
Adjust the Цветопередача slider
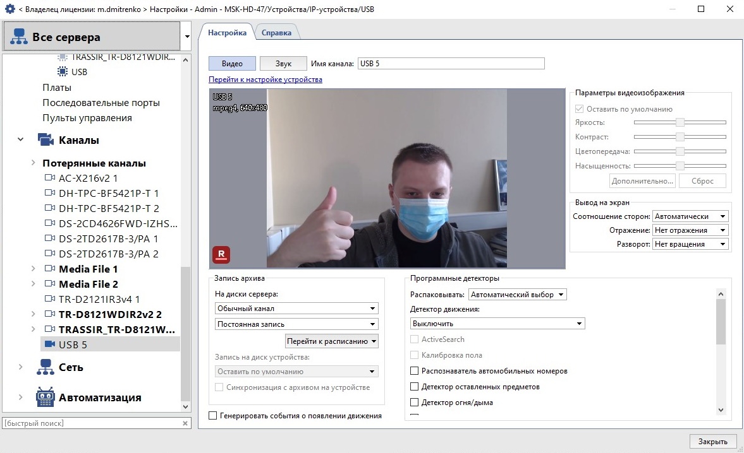[x=680, y=151]
